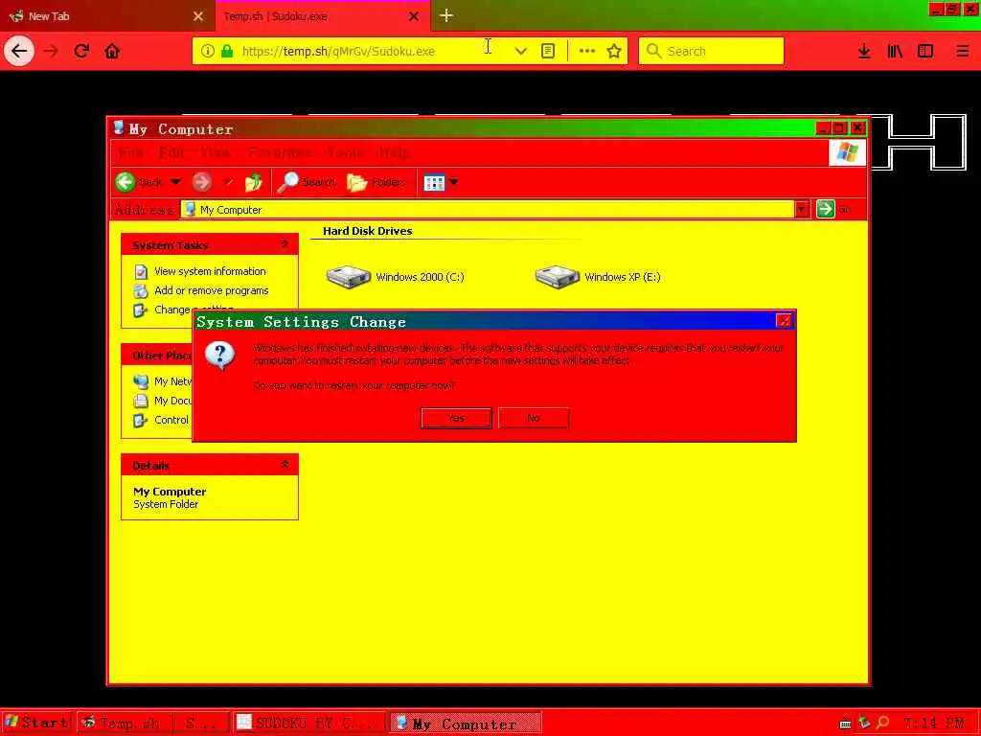Screen dimensions: 981x736
Task: Click the Back arrow in My Computer toolbar
Action: (125, 182)
